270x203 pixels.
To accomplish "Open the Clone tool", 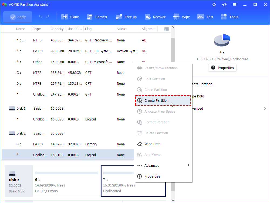I will click(x=70, y=17).
